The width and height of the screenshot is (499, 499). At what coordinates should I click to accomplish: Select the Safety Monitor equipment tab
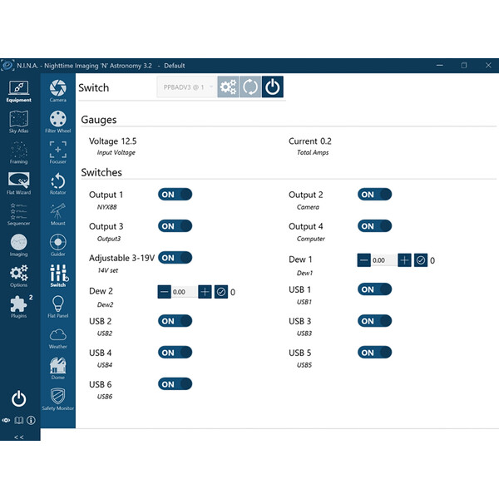pyautogui.click(x=58, y=400)
